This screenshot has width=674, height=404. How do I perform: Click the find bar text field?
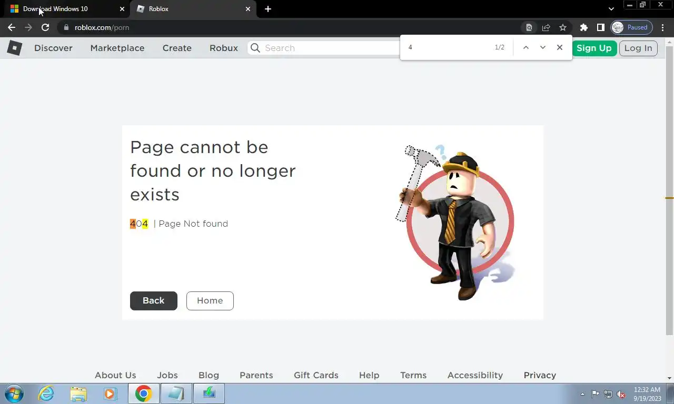point(448,47)
